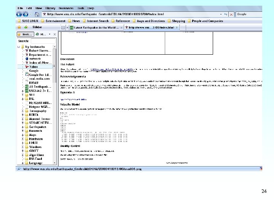Click the yellow star bookmark icon beside Sidebar

point(19,27)
